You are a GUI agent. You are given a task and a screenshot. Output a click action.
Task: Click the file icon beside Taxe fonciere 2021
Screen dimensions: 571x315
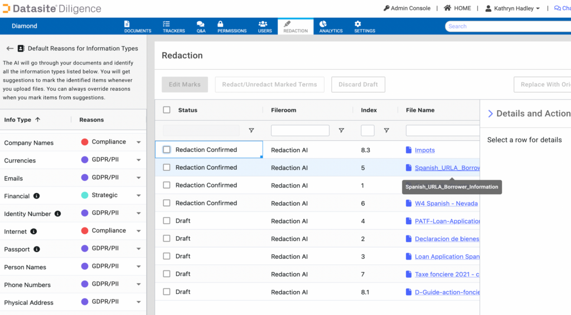409,274
